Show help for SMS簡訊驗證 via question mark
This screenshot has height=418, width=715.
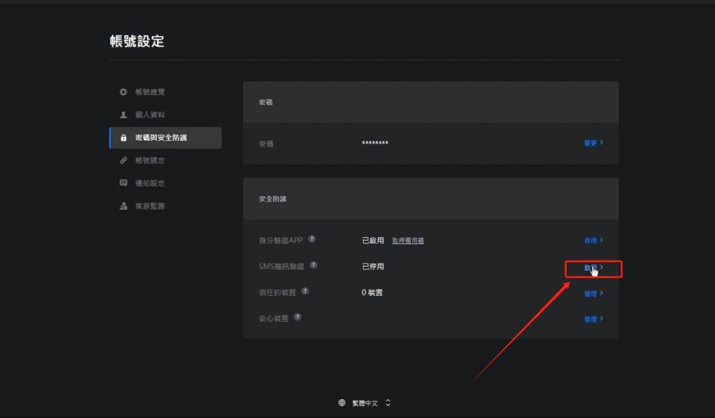coord(314,265)
